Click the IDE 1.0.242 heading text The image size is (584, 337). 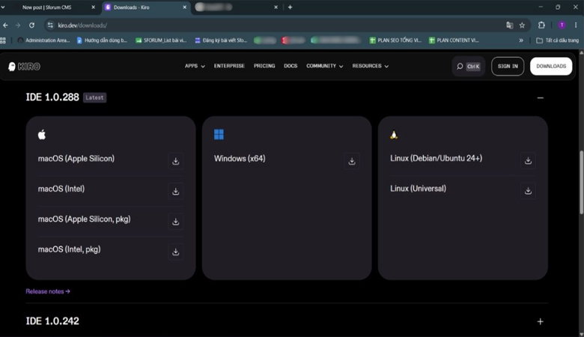(52, 321)
